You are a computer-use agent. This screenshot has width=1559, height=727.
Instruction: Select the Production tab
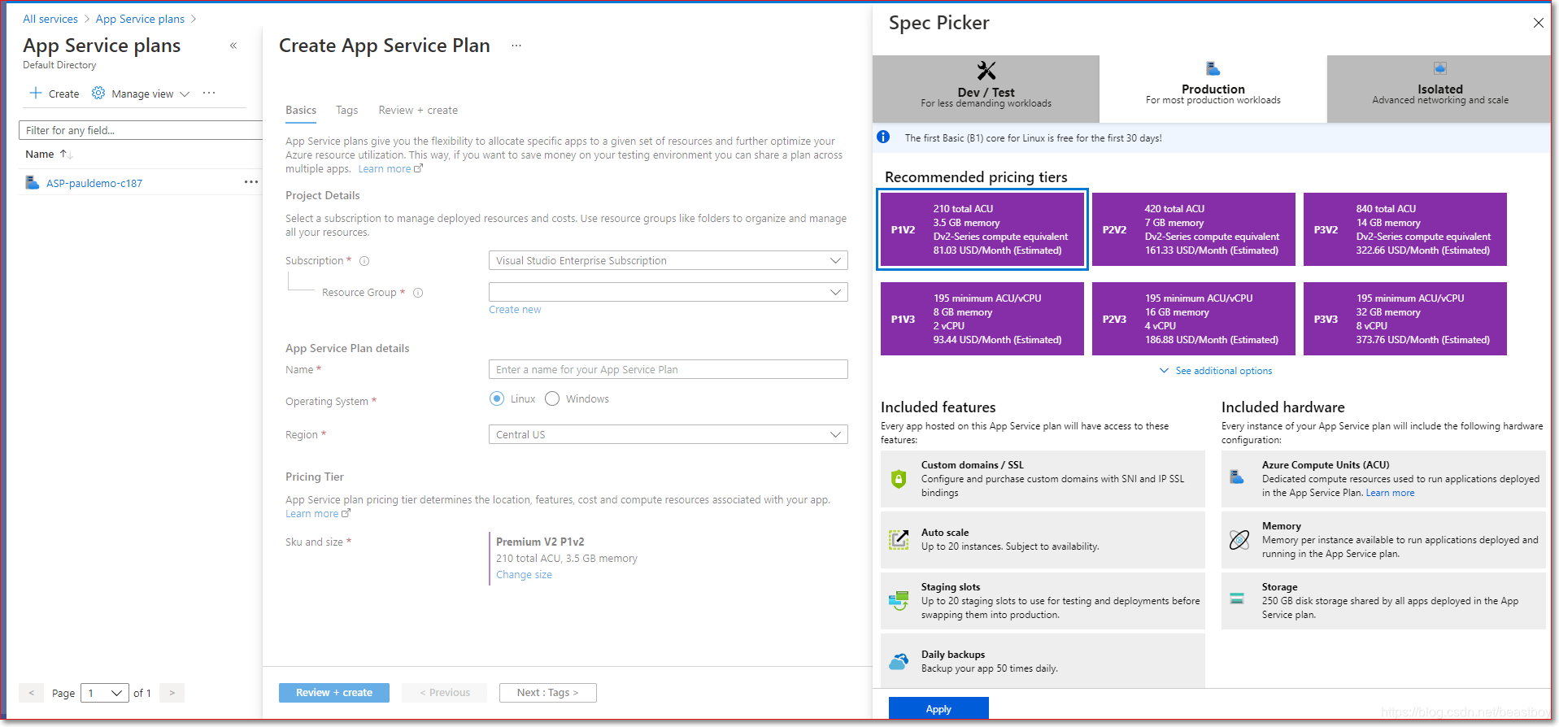click(1213, 89)
